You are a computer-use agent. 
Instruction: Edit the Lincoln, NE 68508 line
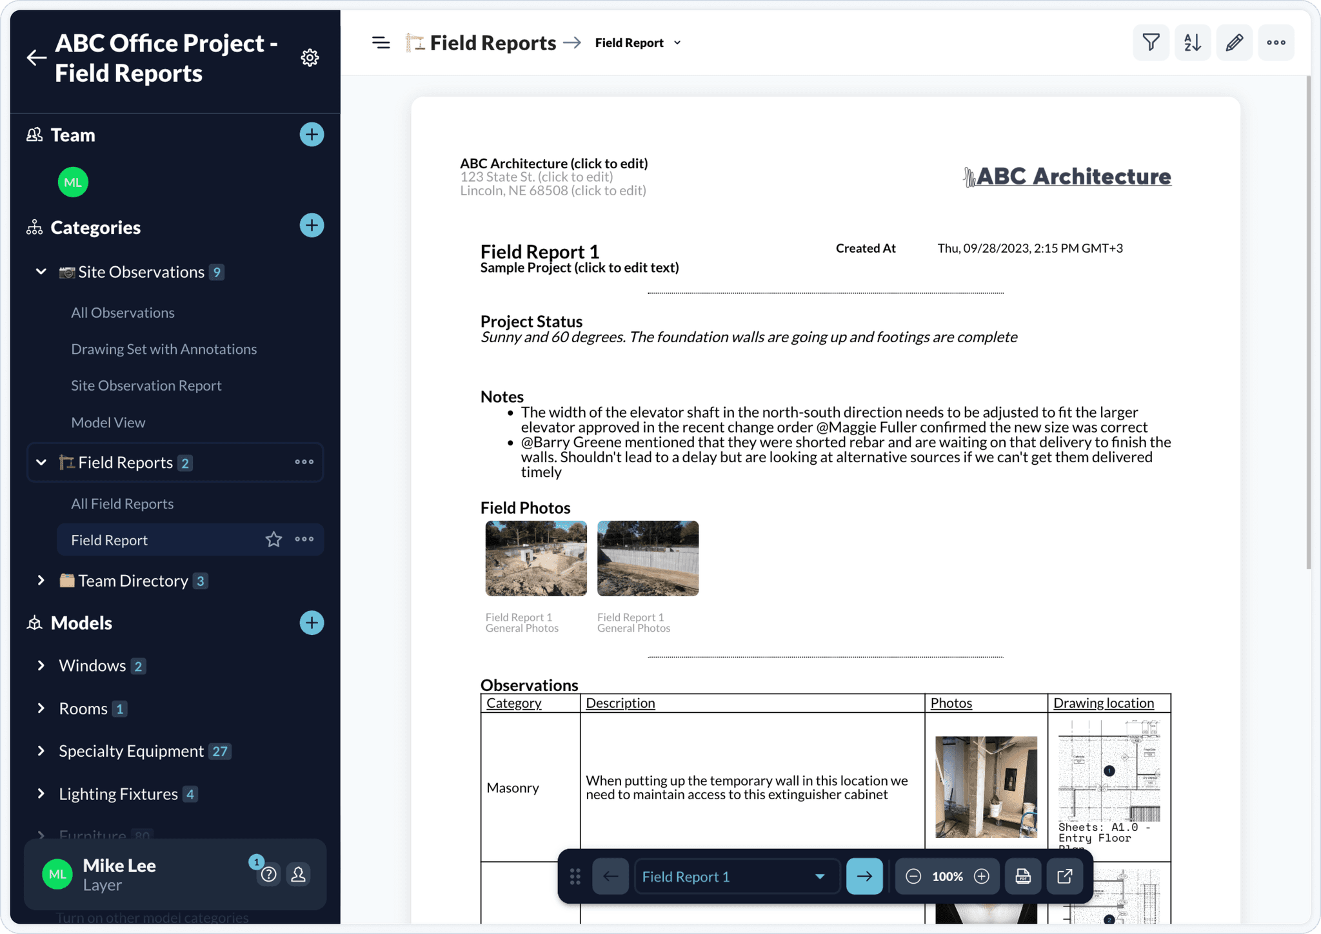click(x=553, y=190)
